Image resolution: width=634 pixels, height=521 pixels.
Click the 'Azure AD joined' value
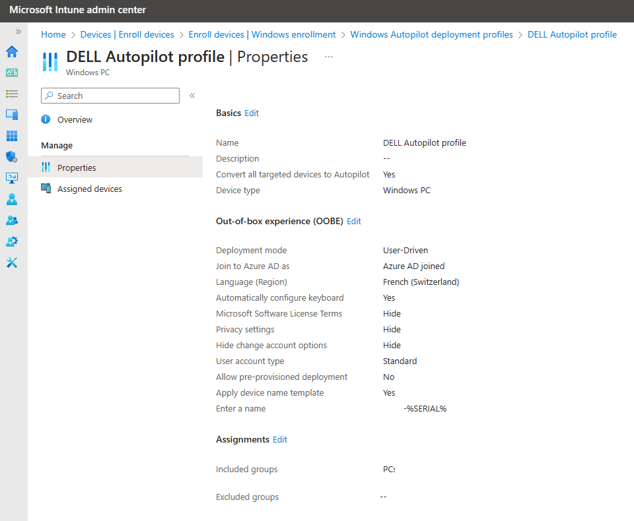413,266
